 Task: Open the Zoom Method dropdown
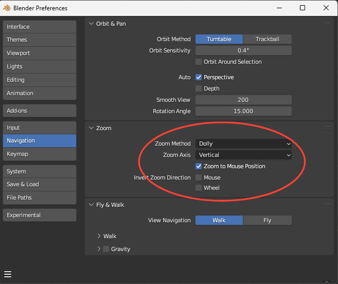click(x=243, y=144)
